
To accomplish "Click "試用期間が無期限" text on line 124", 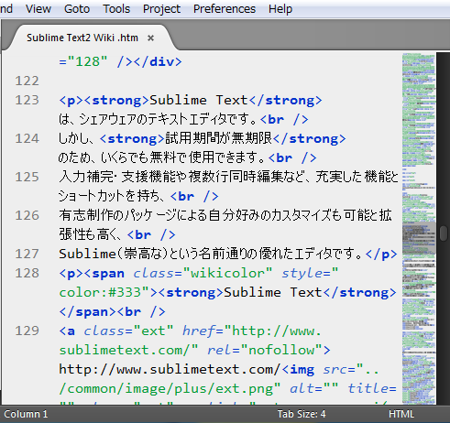I will point(219,138).
